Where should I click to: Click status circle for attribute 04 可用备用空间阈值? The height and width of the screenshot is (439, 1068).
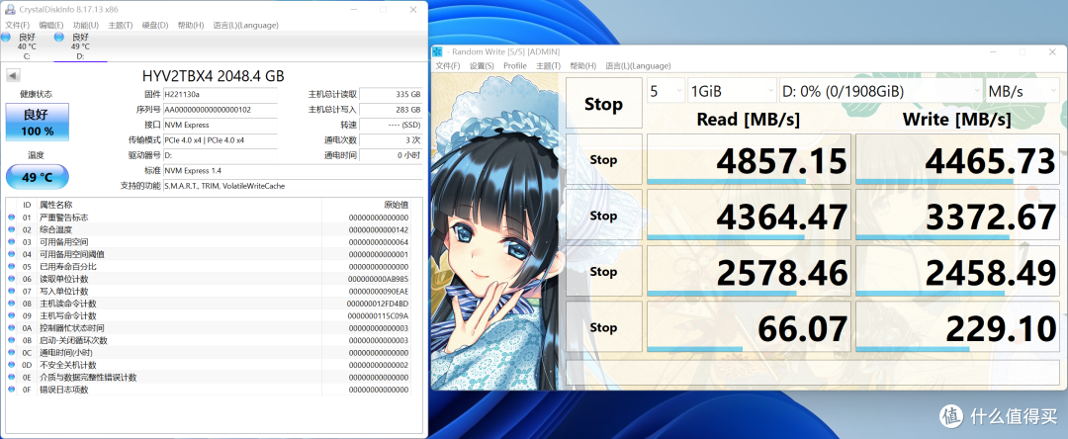(11, 254)
